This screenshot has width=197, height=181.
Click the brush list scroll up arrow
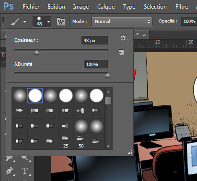108,92
